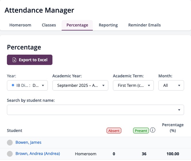Click the Homeroom cell in Brown's row
This screenshot has width=191, height=161.
[x=86, y=154]
